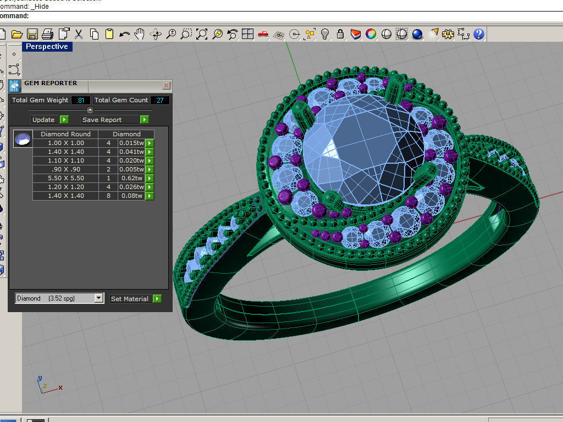563x422 pixels.
Task: Select the Point tool in left sidebar
Action: [x=14, y=54]
